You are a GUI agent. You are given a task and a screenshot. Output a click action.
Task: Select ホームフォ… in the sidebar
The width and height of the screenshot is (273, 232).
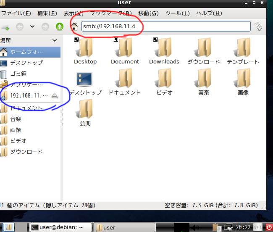coord(30,52)
